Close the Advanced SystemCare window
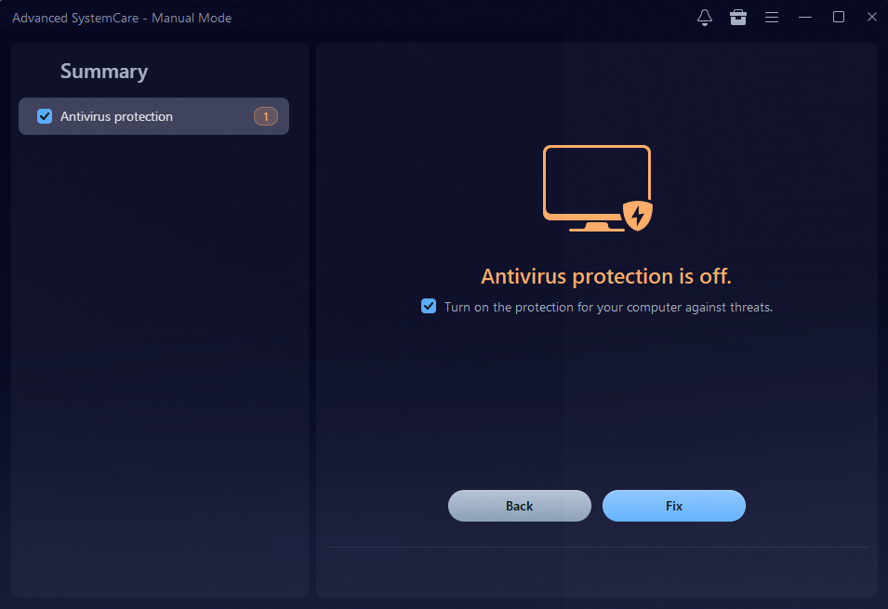This screenshot has width=888, height=609. pos(871,17)
